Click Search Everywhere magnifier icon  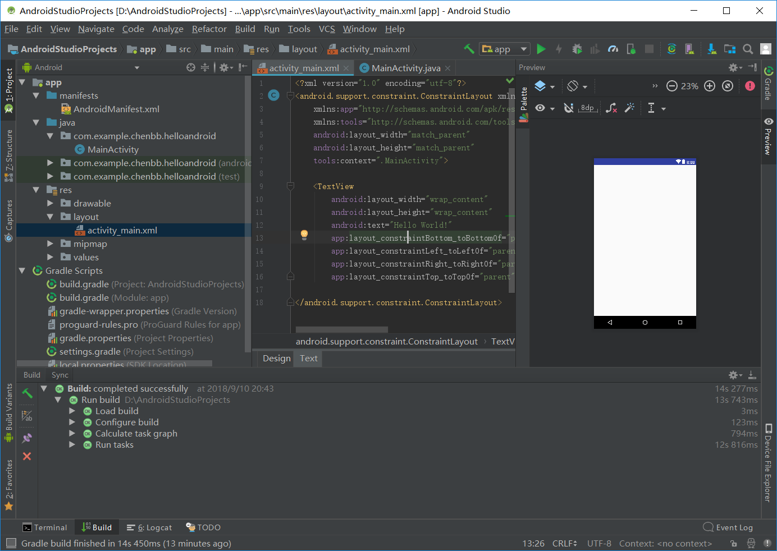click(748, 49)
